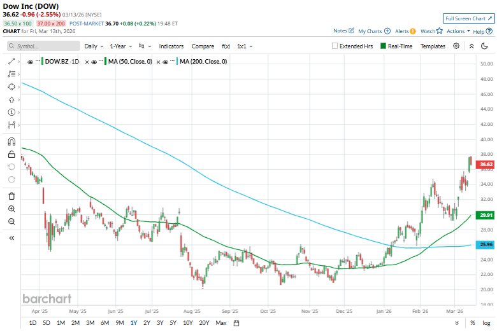Image resolution: width=497 pixels, height=332 pixels.
Task: Open the 1x1 grid layout dropdown
Action: tap(245, 46)
